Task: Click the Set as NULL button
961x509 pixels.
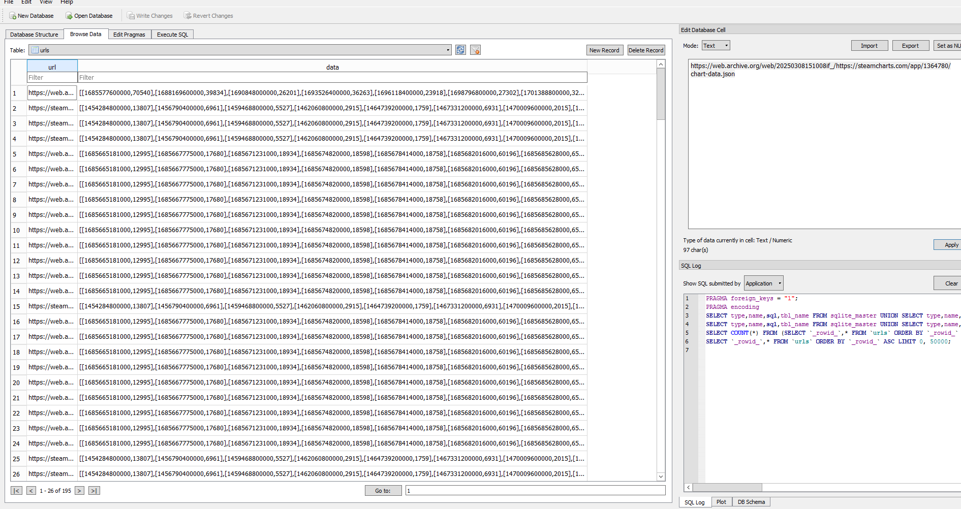Action: [x=948, y=46]
